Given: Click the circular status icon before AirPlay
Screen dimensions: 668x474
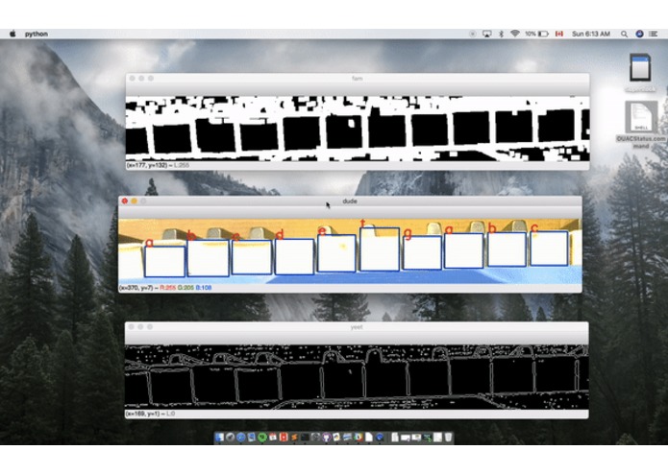Looking at the screenshot, I should 473,34.
